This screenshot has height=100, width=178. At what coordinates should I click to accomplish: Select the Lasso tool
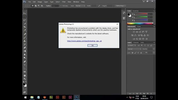(x=25, y=20)
